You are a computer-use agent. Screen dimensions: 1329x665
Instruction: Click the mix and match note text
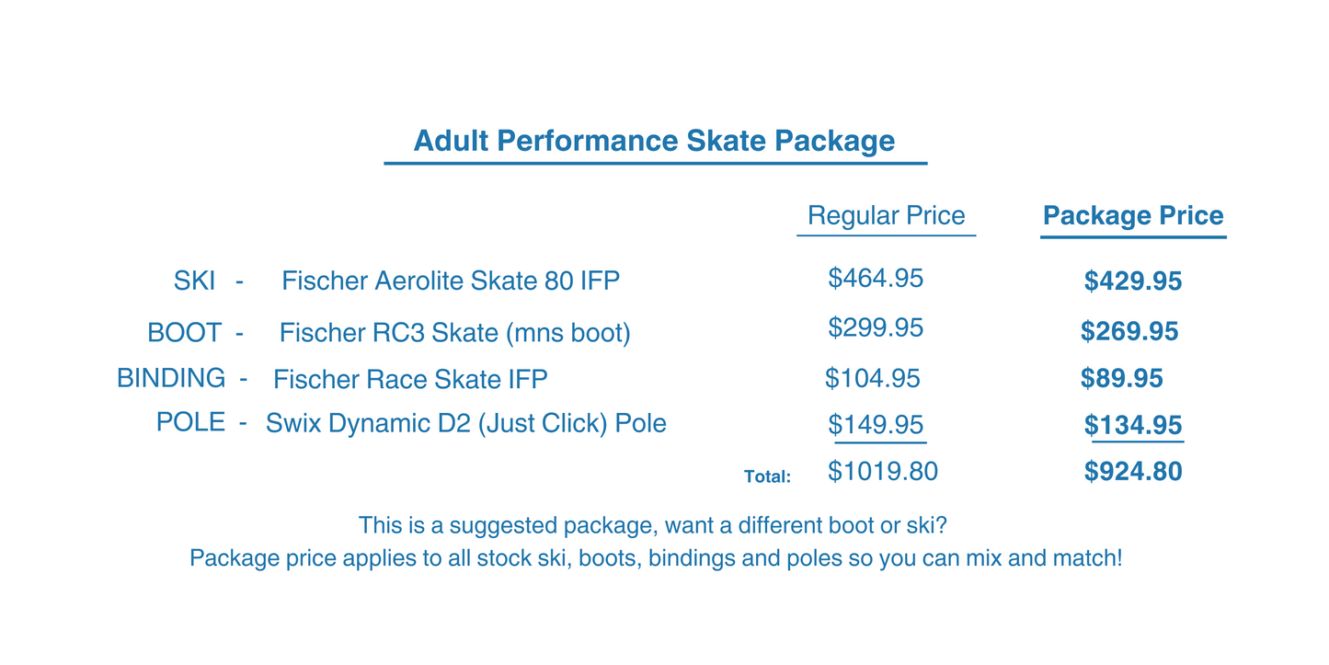655,557
